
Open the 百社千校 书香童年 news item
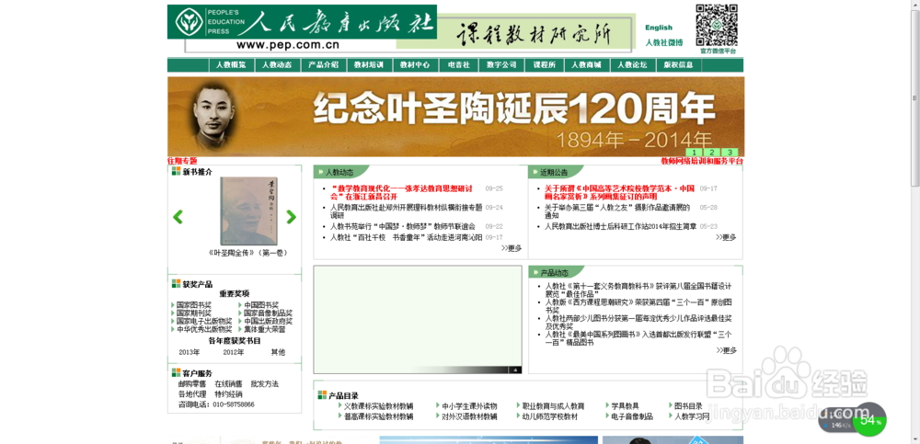(x=406, y=237)
